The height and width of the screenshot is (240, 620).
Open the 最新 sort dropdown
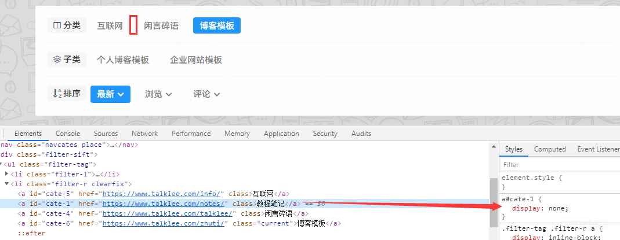pos(110,94)
